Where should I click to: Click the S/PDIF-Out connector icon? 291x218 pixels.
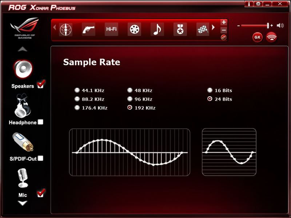(23, 142)
